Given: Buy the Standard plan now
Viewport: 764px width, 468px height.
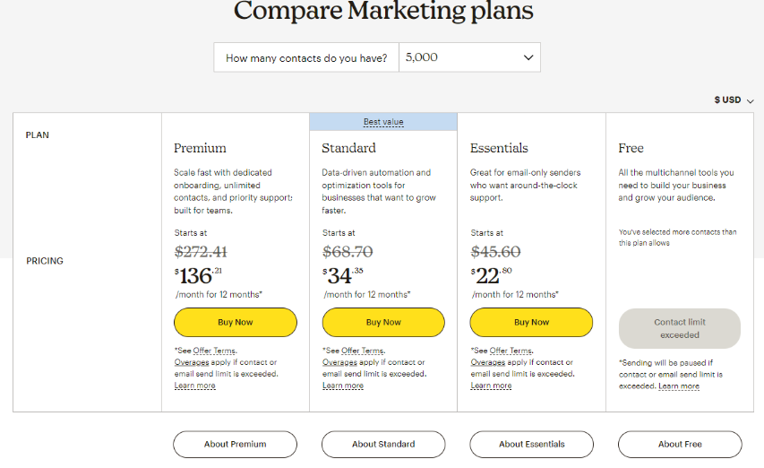Looking at the screenshot, I should pos(383,322).
